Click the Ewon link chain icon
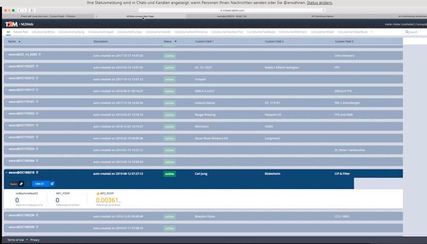Screen dimensions: 427x244 coord(21,184)
